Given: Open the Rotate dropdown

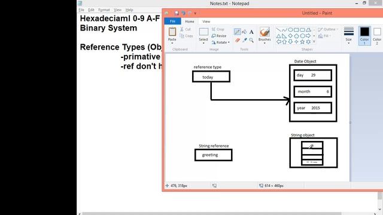Looking at the screenshot, I should pos(221,42).
